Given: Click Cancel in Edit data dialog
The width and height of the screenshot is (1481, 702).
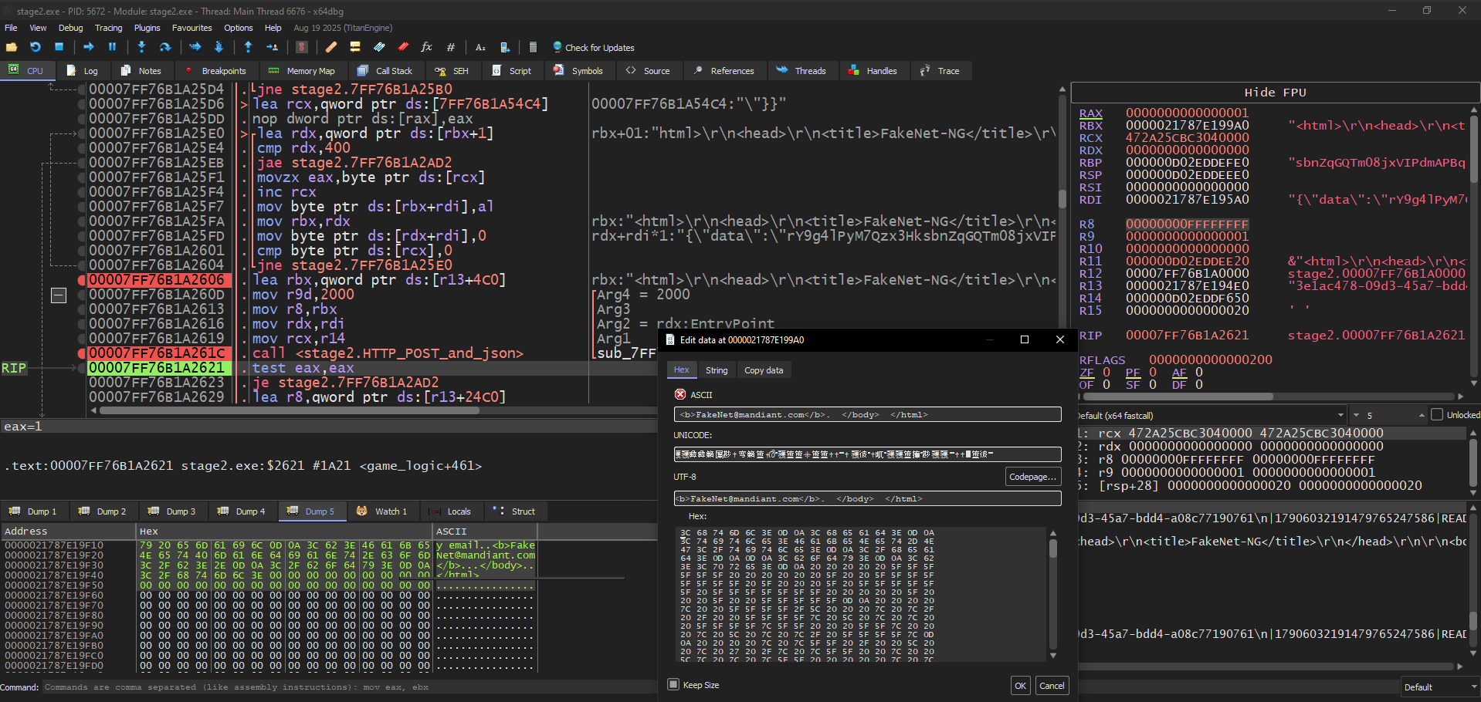Looking at the screenshot, I should 1052,686.
